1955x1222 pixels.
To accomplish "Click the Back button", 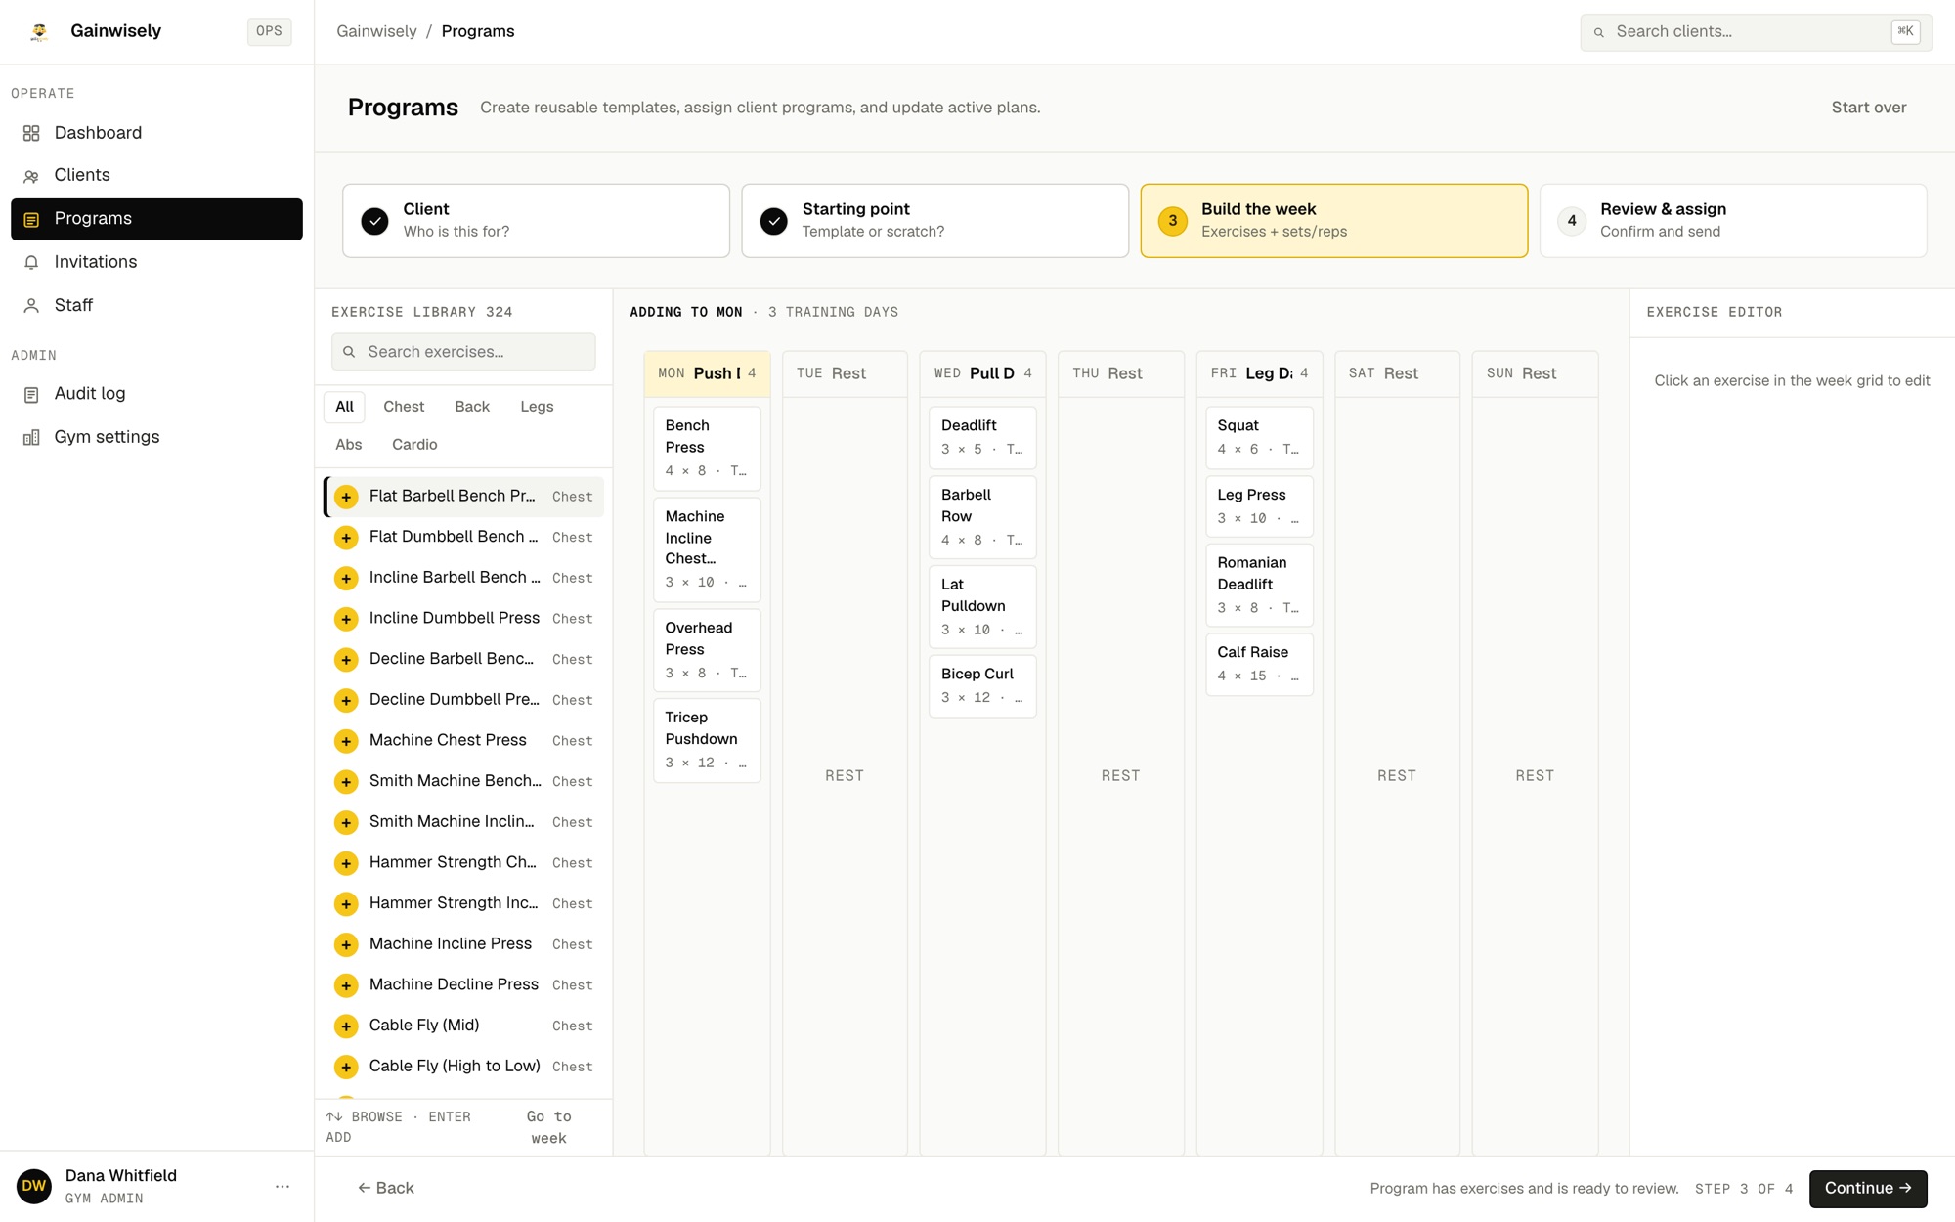I will 386,1189.
